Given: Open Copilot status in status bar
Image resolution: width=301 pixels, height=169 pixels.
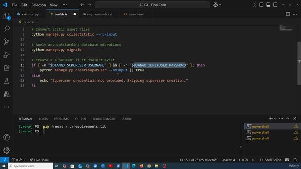Looking at the screenshot, I should (287, 160).
